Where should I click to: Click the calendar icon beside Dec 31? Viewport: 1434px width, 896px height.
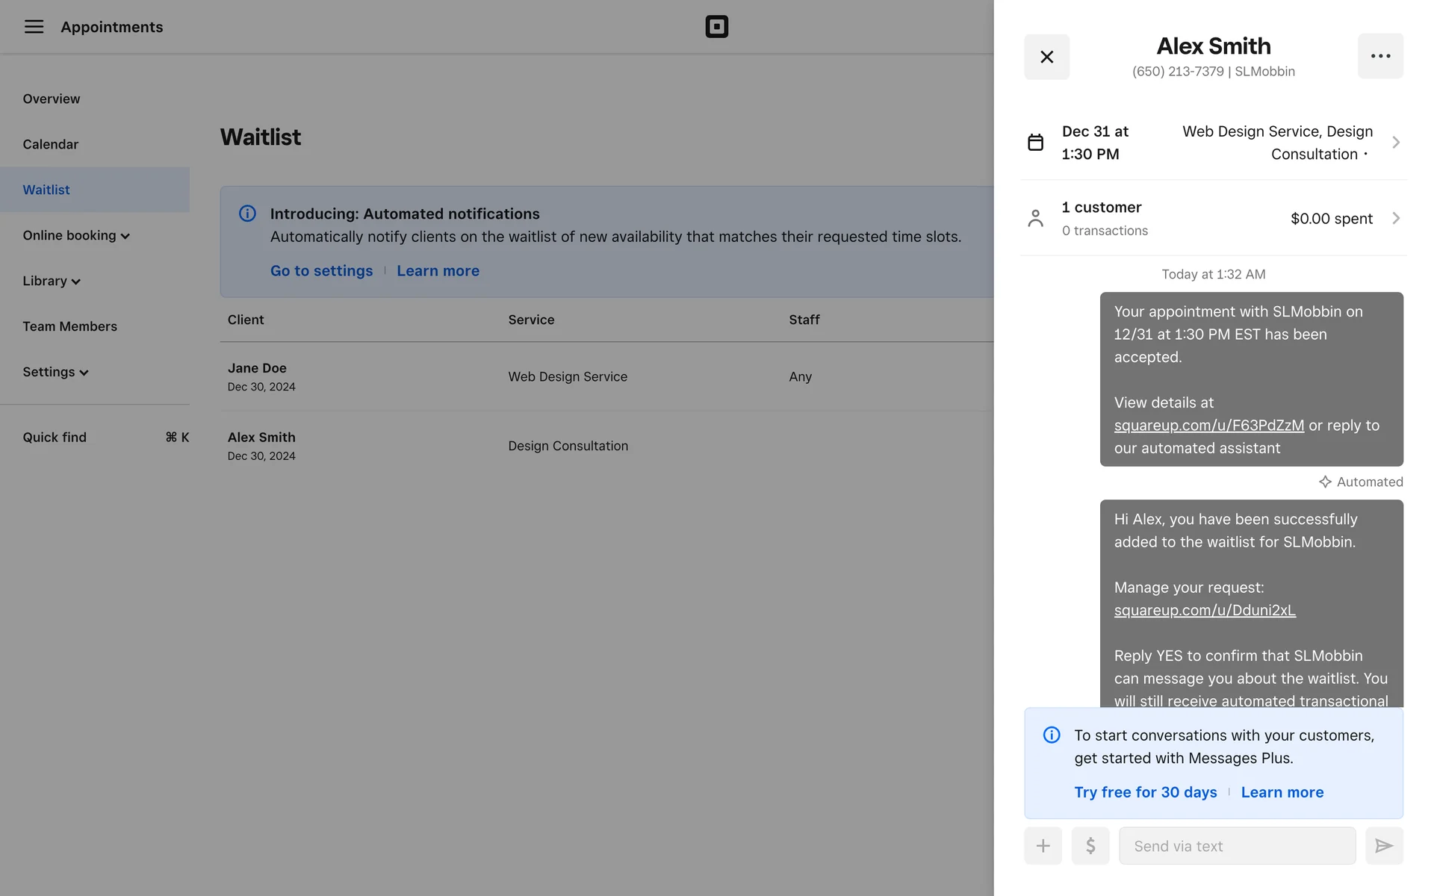pos(1035,143)
